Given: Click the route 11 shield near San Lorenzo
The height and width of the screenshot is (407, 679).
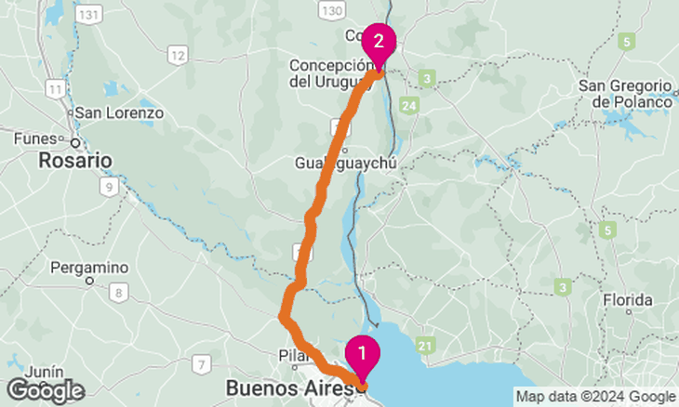Looking at the screenshot, I should 56,89.
